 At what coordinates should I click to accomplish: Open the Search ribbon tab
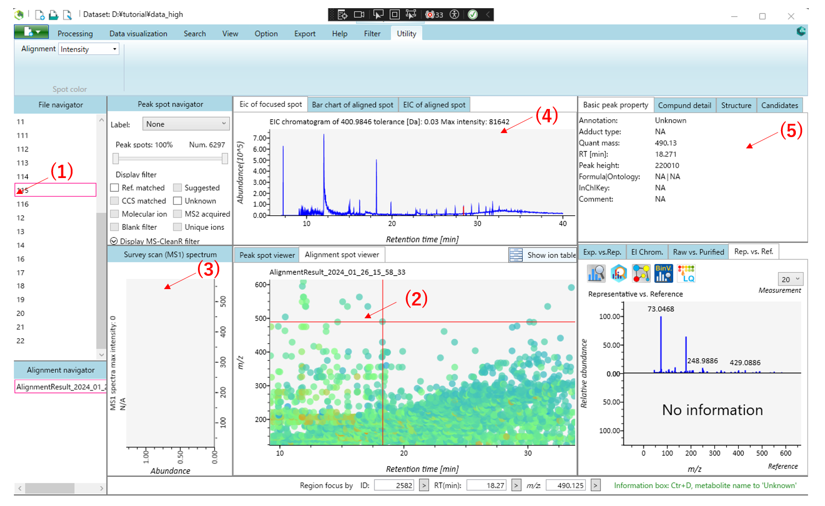[x=195, y=34]
